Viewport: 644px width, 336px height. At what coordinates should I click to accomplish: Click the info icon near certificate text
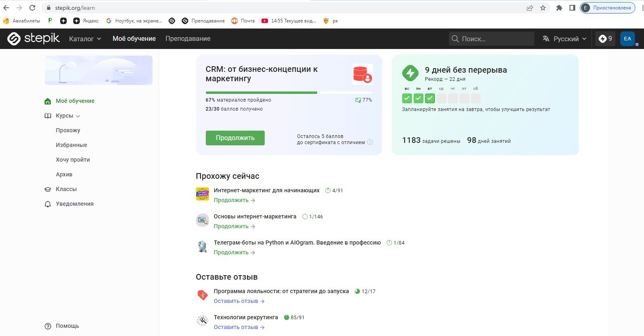tap(370, 142)
